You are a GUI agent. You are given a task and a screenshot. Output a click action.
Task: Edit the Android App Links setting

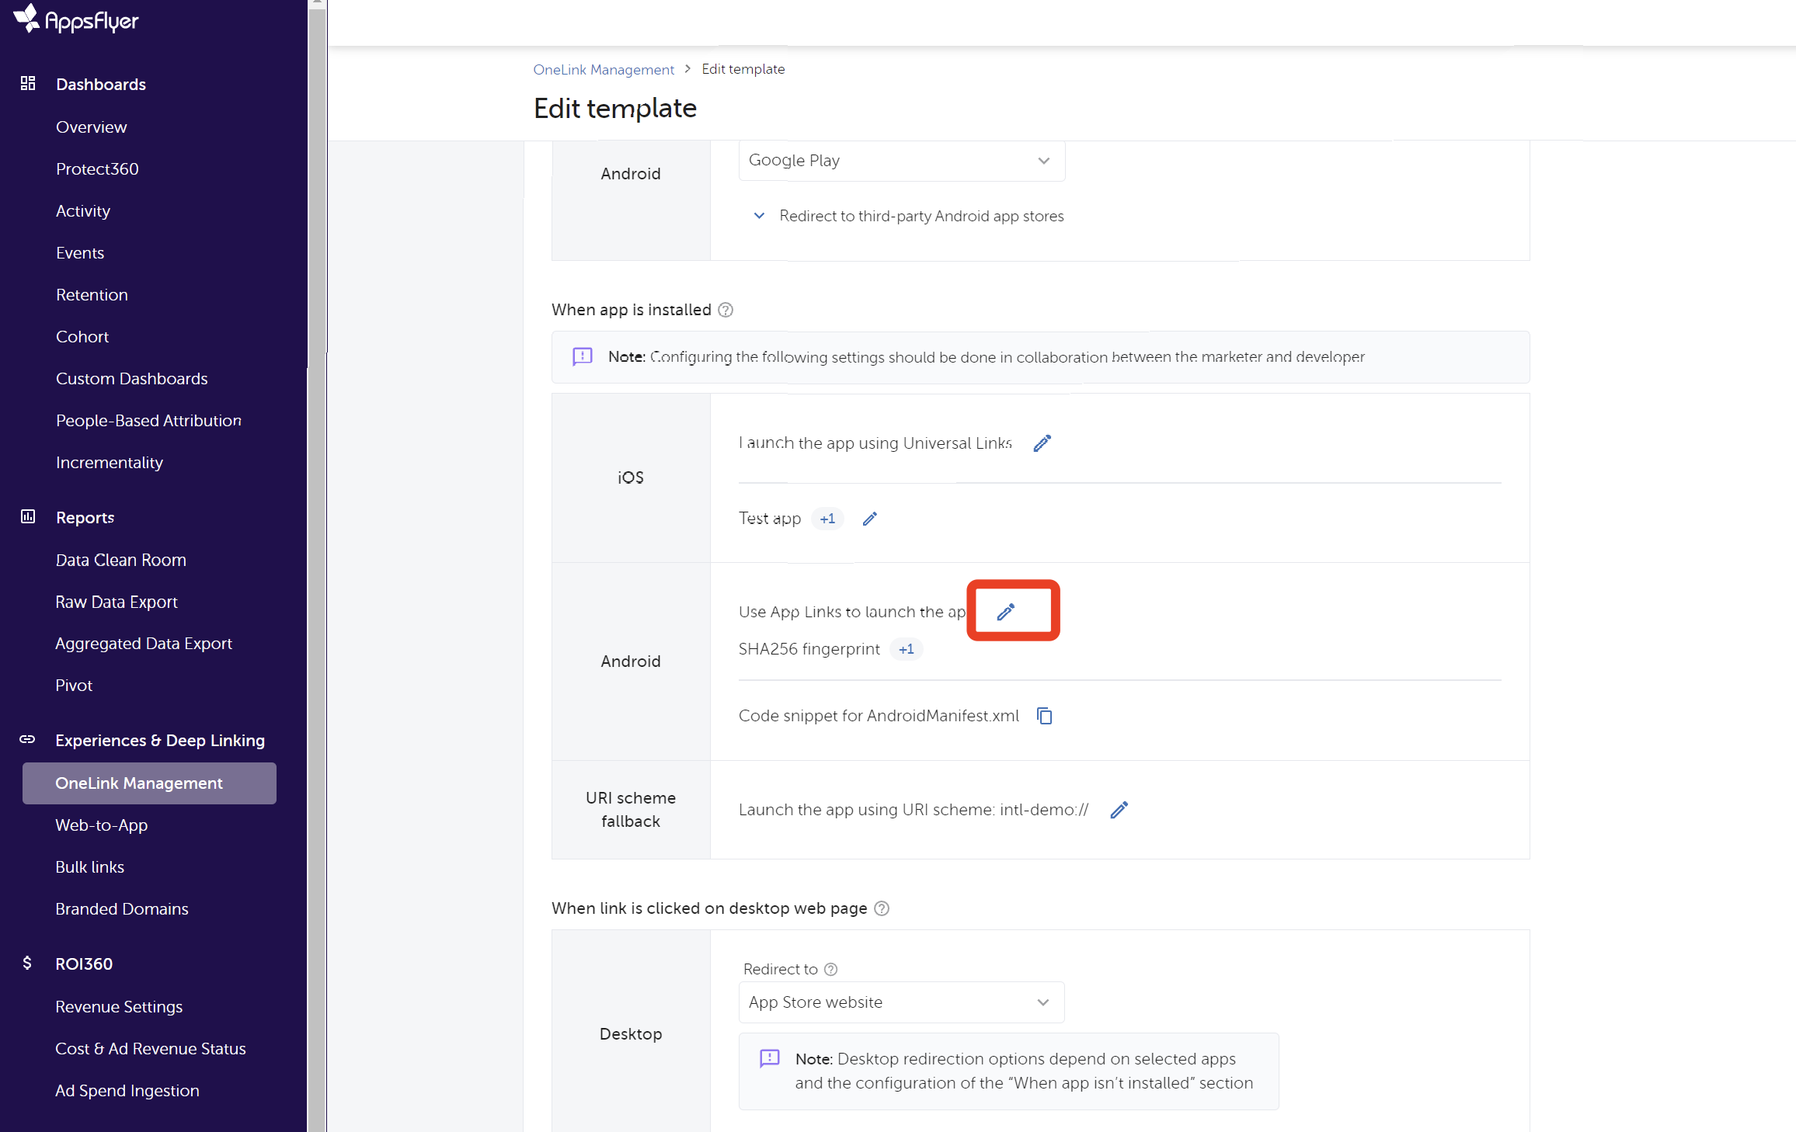[x=1006, y=612]
